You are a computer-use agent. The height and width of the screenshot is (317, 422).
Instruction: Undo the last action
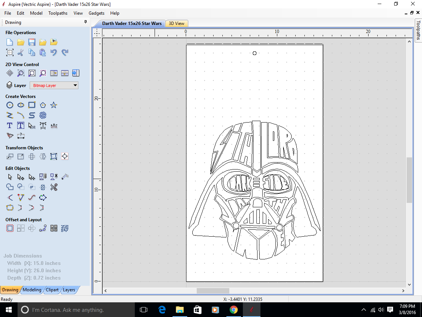54,52
